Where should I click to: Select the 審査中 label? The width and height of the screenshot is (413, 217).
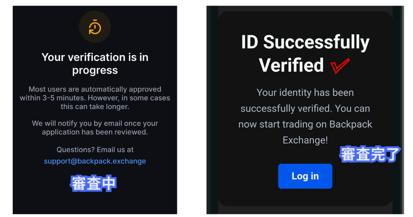pyautogui.click(x=94, y=184)
